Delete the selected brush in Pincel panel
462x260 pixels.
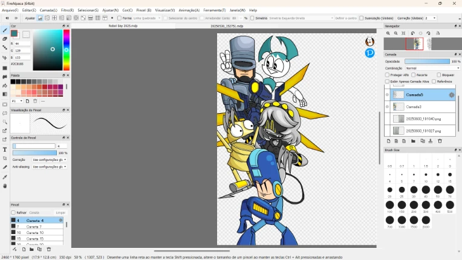click(x=49, y=249)
